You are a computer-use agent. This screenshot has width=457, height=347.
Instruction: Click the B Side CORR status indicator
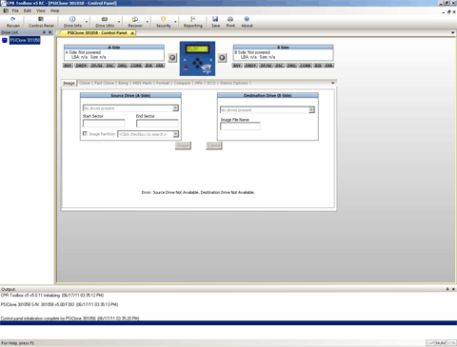pyautogui.click(x=306, y=66)
